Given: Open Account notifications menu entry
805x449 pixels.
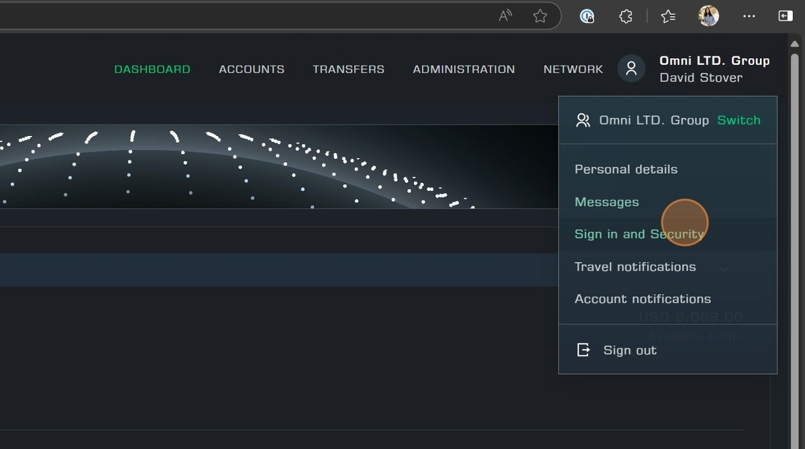Looking at the screenshot, I should pyautogui.click(x=643, y=299).
